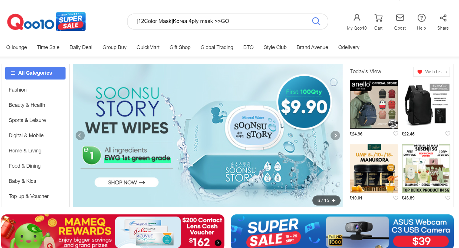Toggle wishlist heart on £22.45 black backpack
Viewport: 459px width, 248px height.
pyautogui.click(x=448, y=134)
